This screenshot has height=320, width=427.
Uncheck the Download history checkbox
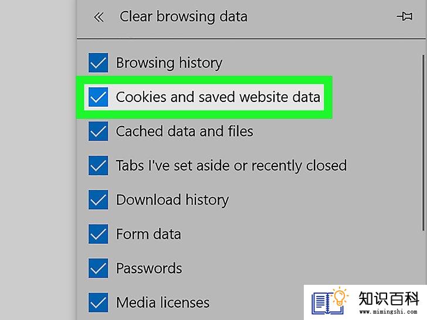coord(98,200)
